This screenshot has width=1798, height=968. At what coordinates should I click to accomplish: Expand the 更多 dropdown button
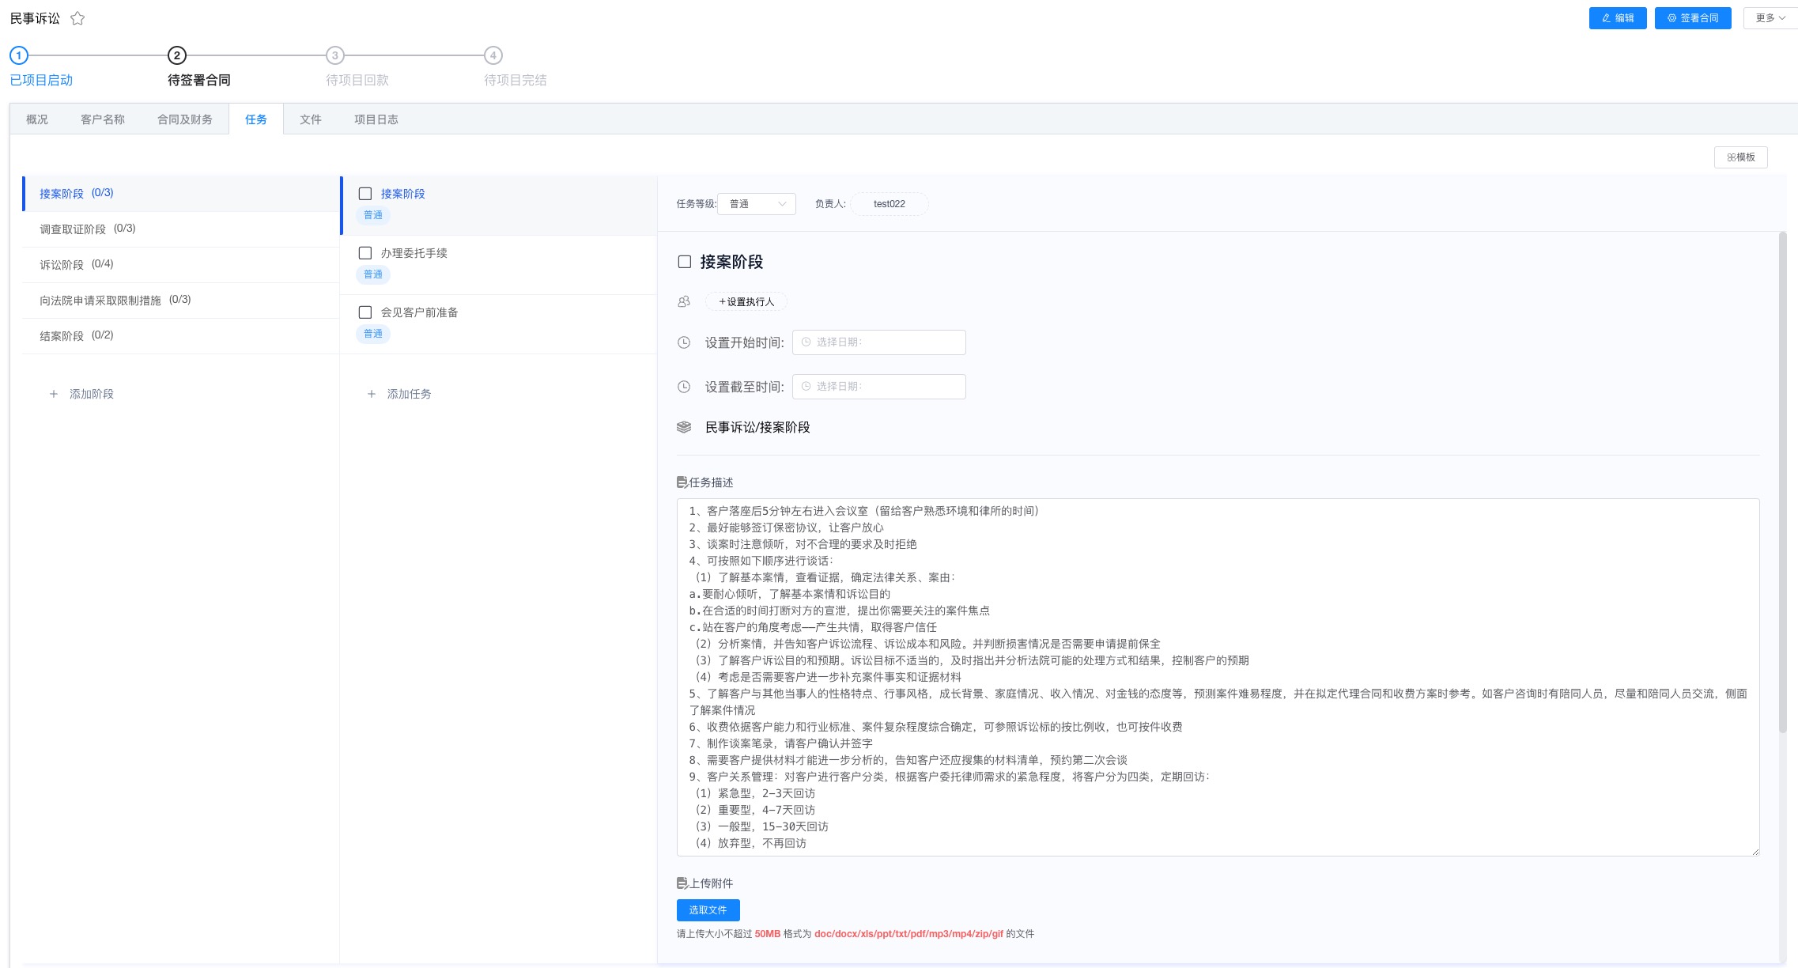coord(1770,18)
